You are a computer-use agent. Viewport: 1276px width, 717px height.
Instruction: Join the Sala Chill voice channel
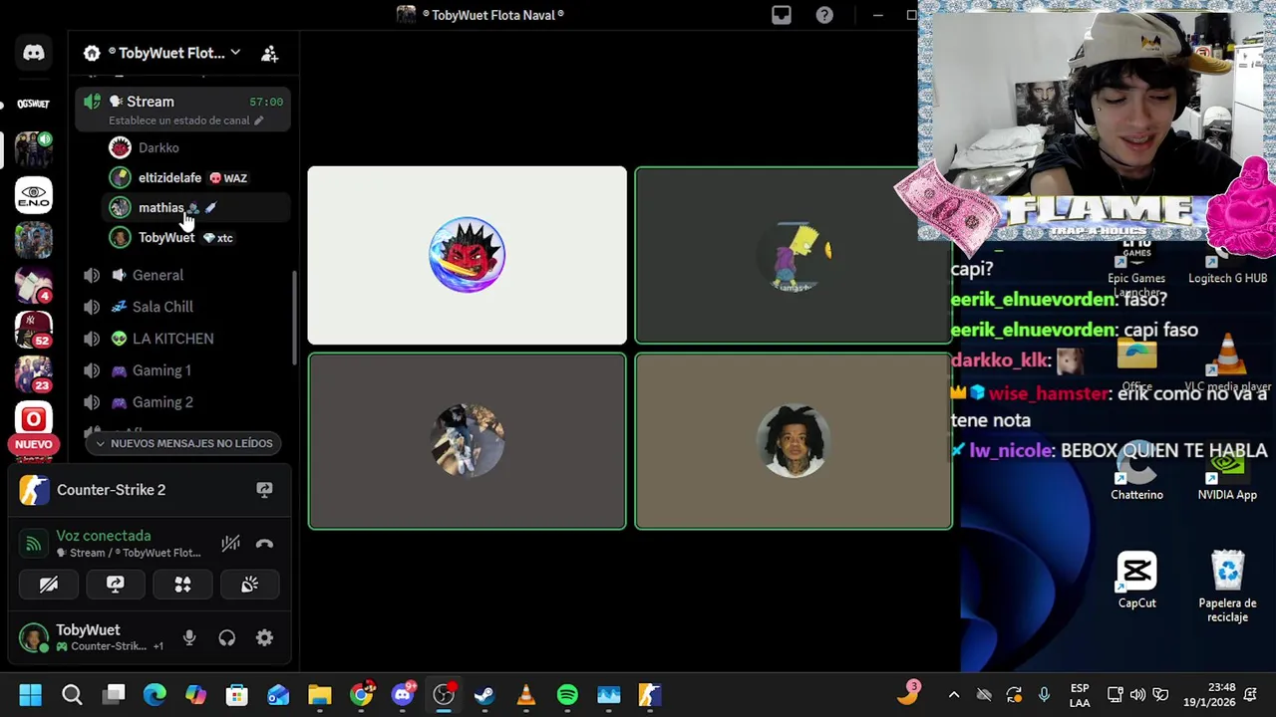coord(183,307)
